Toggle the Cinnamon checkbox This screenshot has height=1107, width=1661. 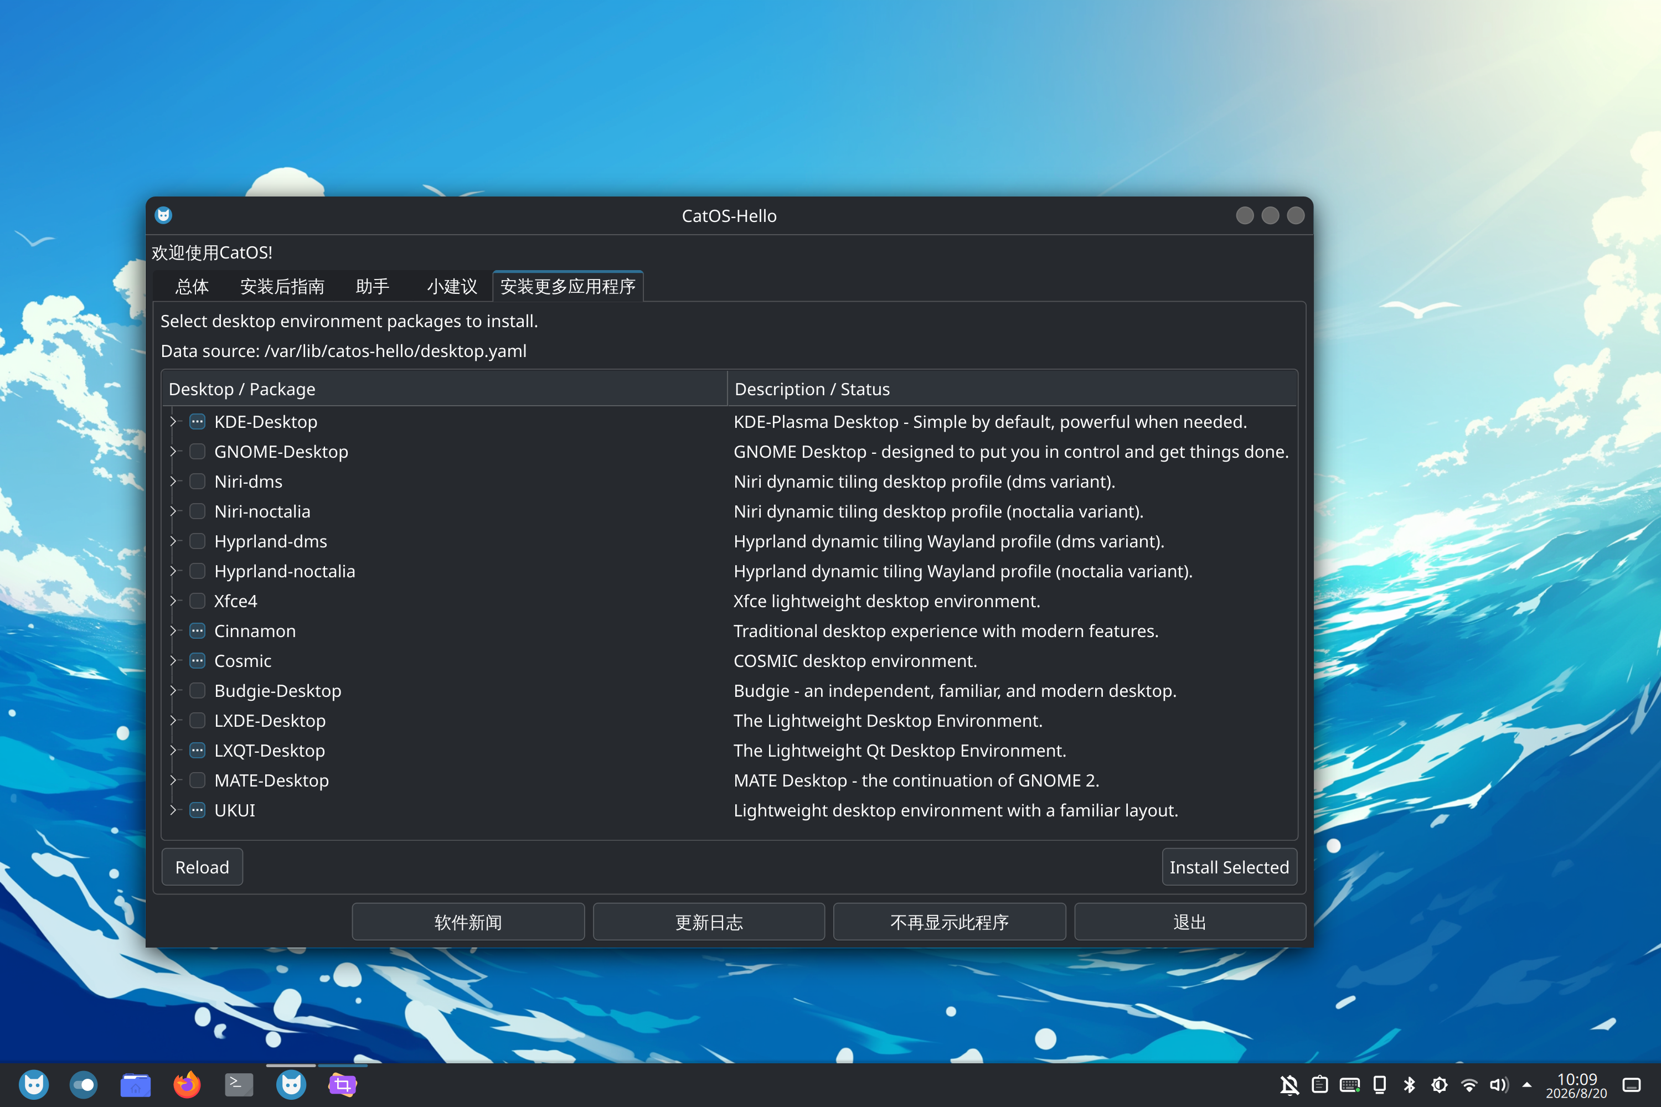(197, 630)
